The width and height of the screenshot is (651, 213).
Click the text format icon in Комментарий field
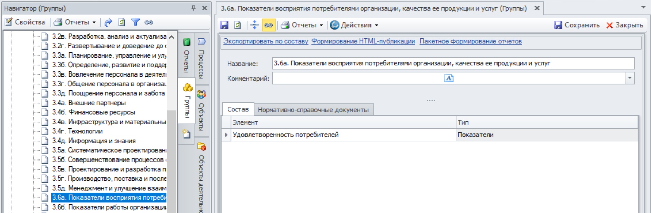coord(449,78)
